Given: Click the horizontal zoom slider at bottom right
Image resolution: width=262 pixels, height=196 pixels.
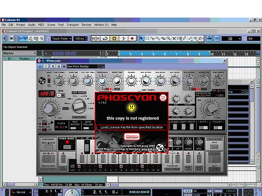Looking at the screenshot, I should [x=245, y=184].
